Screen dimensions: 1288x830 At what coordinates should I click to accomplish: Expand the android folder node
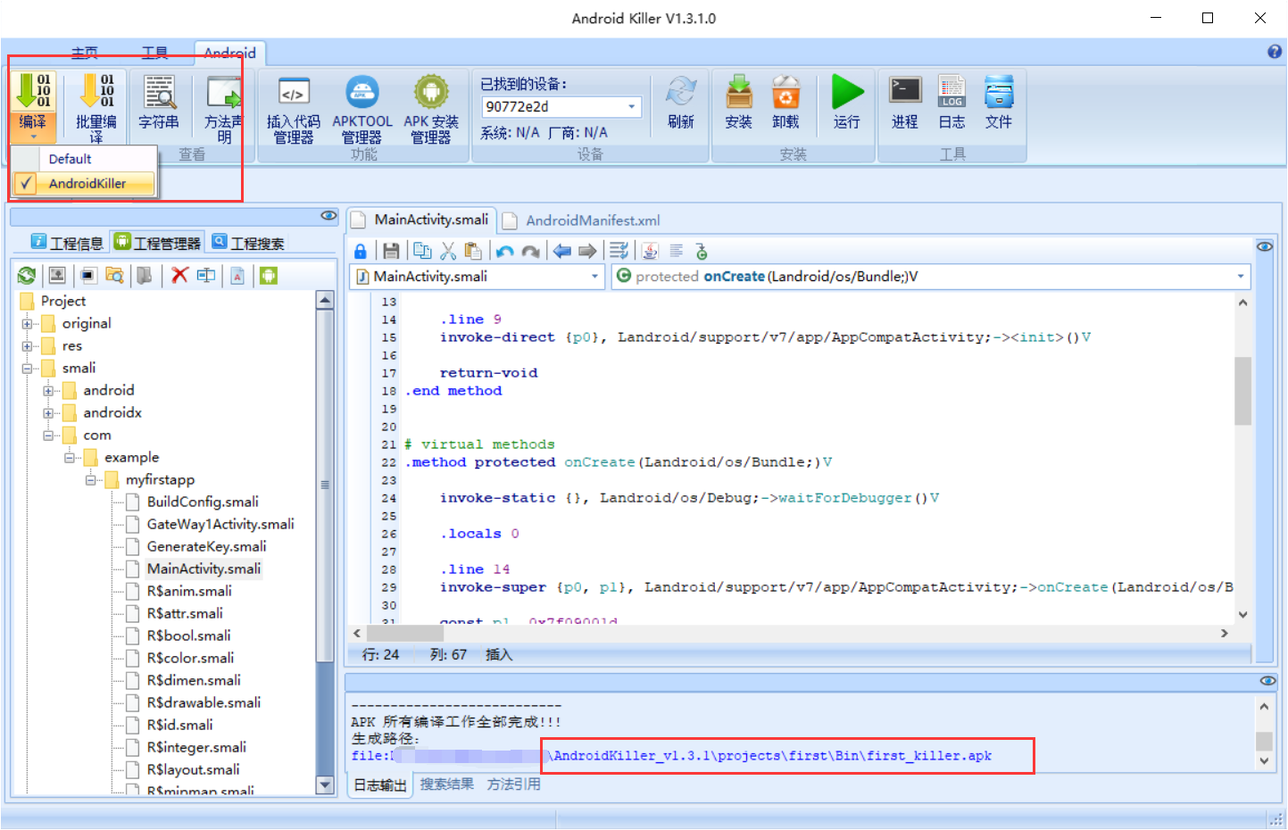(x=48, y=391)
